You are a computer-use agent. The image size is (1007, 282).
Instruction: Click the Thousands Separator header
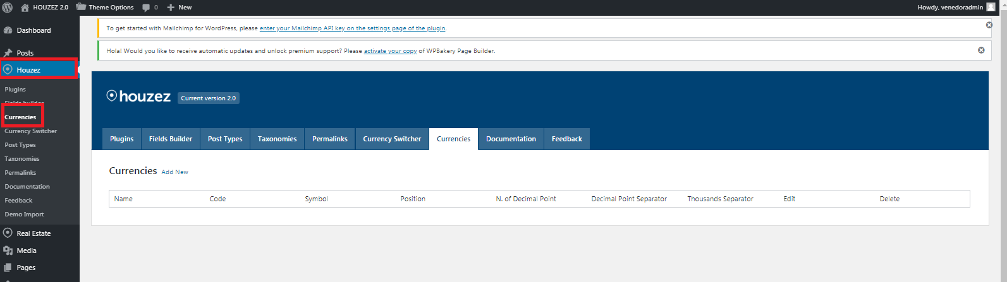720,199
